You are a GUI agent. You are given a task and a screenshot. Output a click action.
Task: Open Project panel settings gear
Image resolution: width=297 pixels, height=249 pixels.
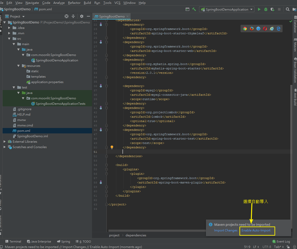(82, 16)
